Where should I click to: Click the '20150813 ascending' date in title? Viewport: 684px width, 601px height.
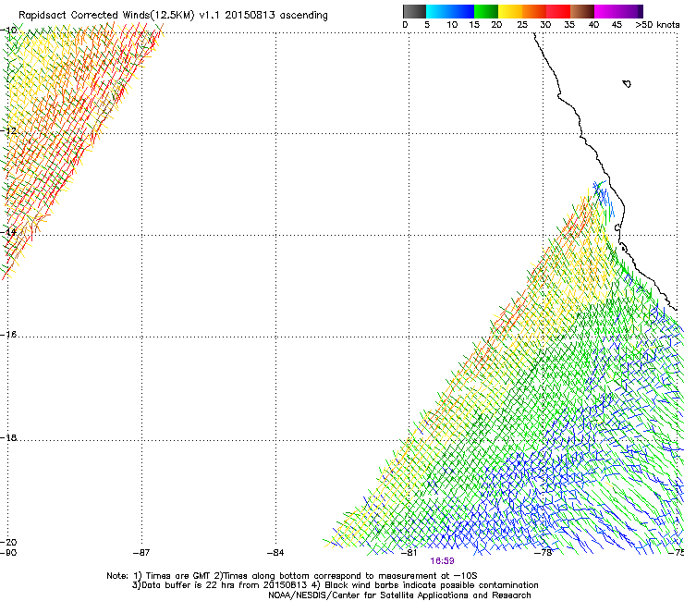tap(276, 16)
